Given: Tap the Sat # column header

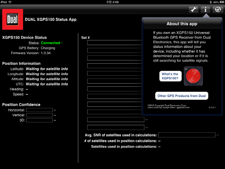Looking at the screenshot, I should [x=85, y=38].
